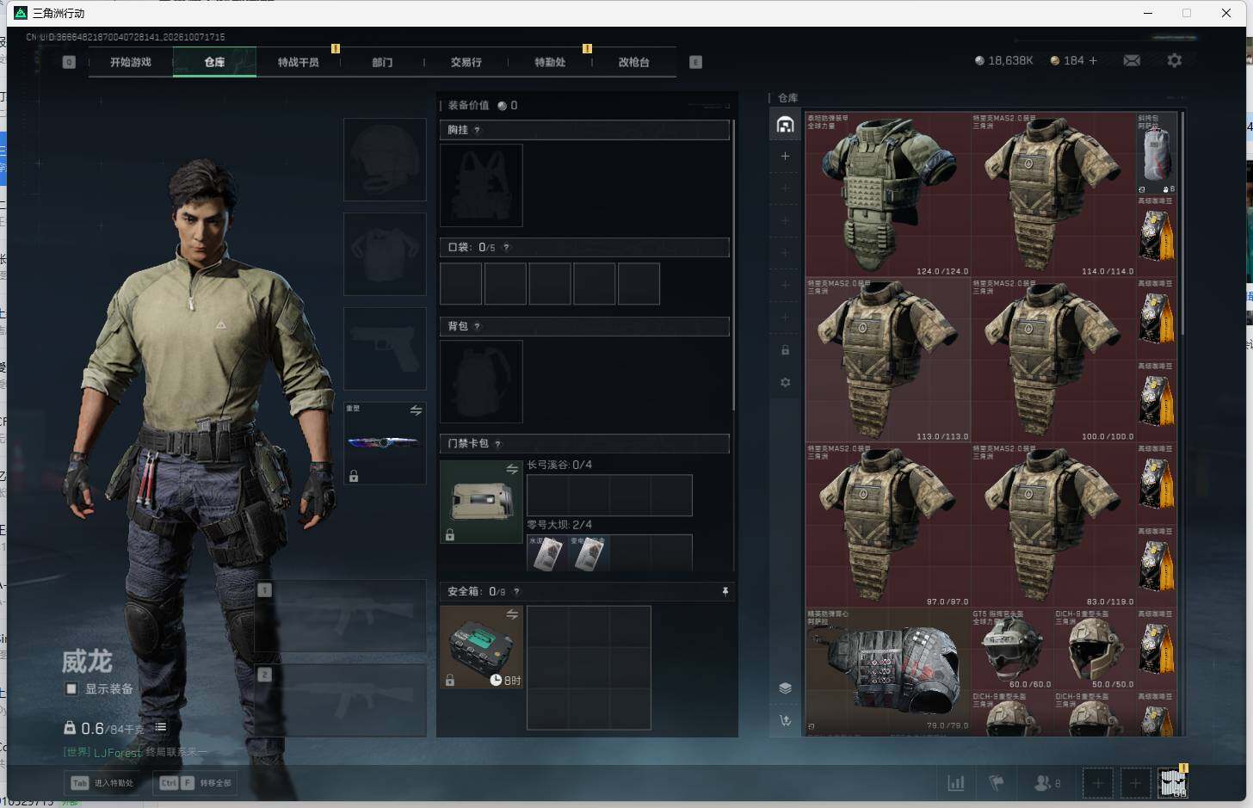Image resolution: width=1253 pixels, height=808 pixels.
Task: Select the white sling bag item
Action: (x=1157, y=153)
